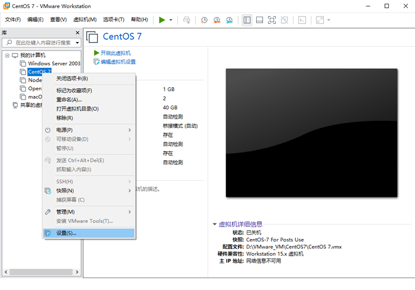Select the CentOS 7 library entry
The image size is (415, 290).
[x=40, y=72]
